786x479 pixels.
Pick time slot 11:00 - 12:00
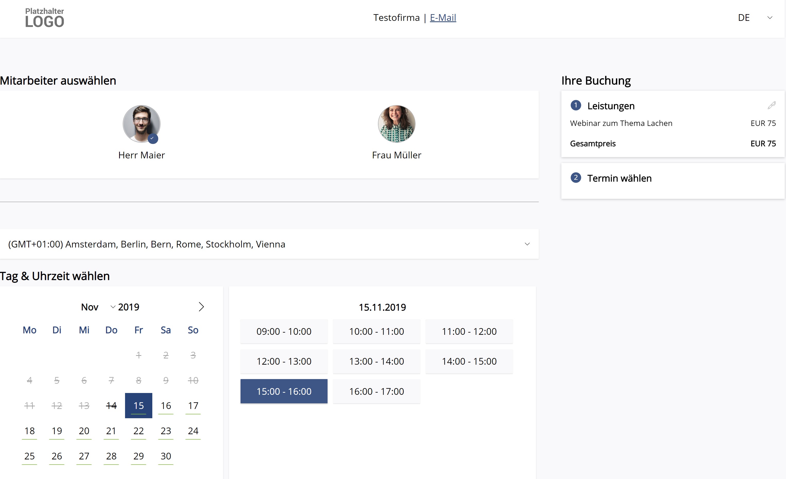pyautogui.click(x=469, y=331)
